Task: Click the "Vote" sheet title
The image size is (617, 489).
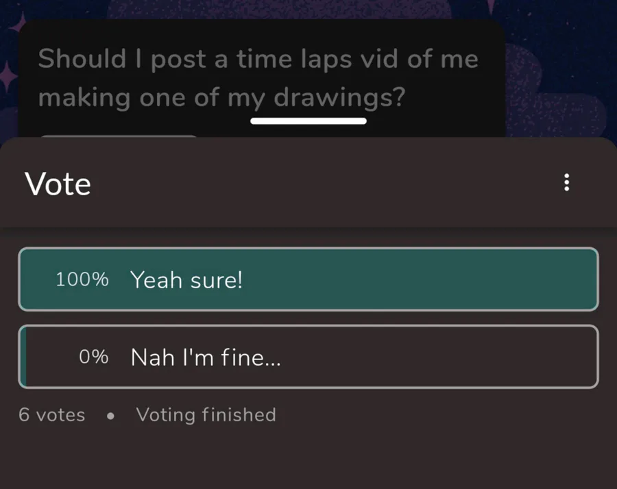Action: pyautogui.click(x=58, y=184)
